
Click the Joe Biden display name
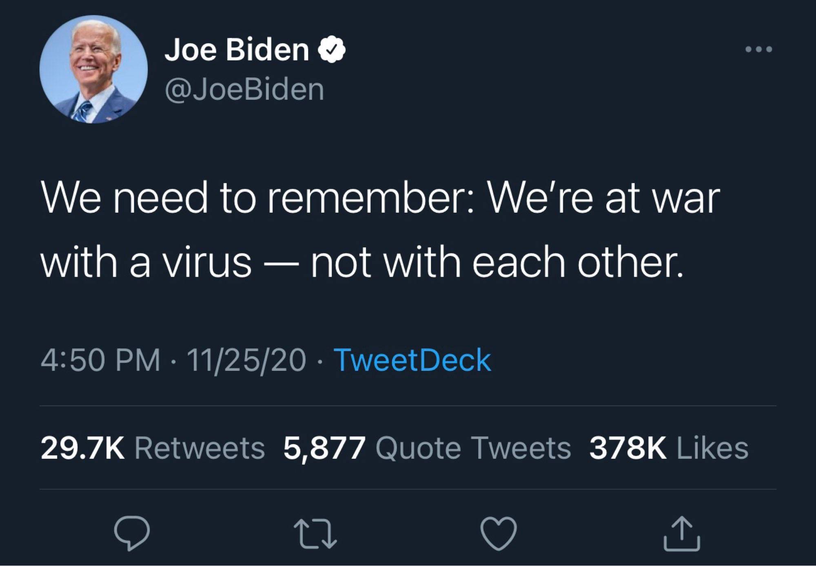click(x=237, y=50)
